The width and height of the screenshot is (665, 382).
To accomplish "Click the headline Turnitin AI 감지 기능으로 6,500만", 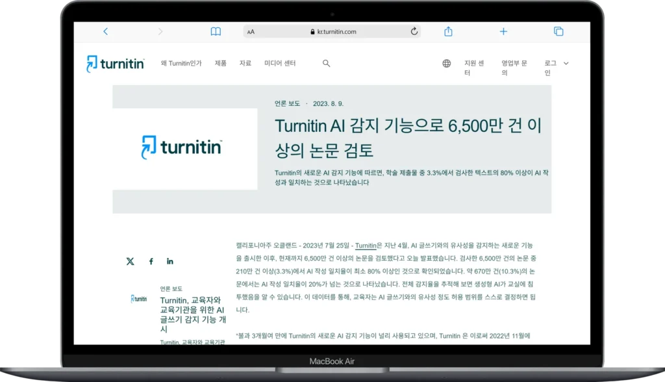I will pos(408,138).
